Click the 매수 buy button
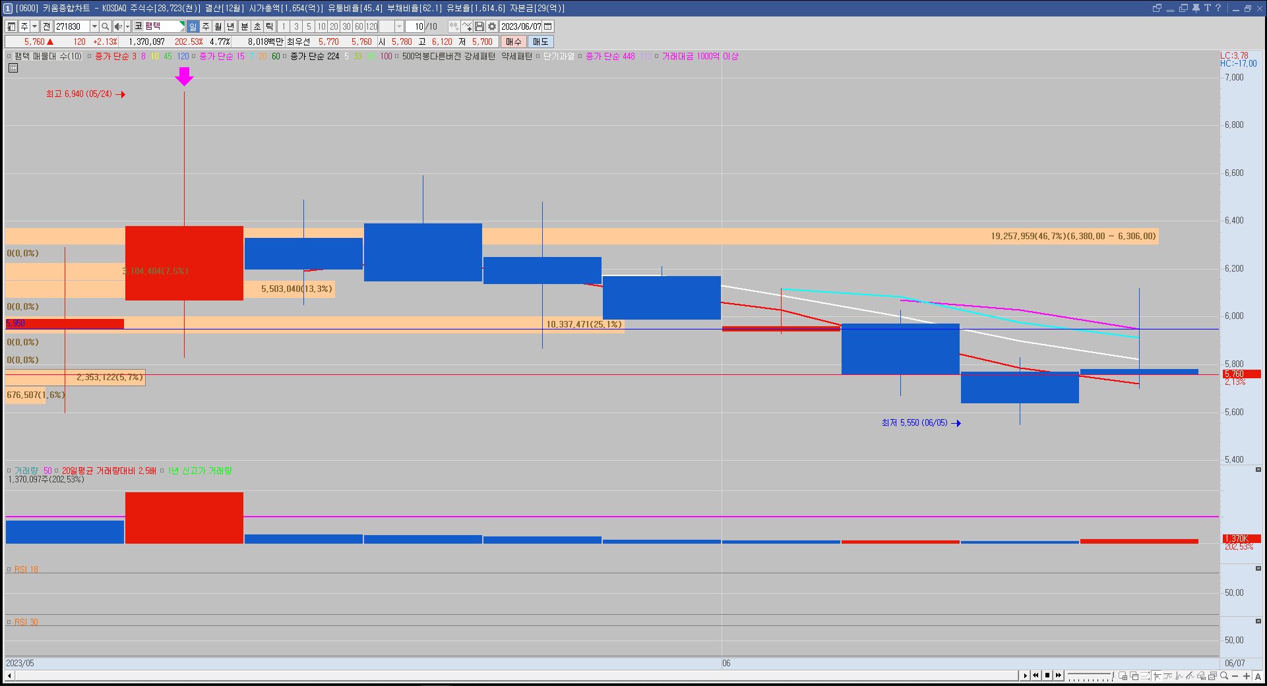Image resolution: width=1267 pixels, height=686 pixels. click(513, 42)
